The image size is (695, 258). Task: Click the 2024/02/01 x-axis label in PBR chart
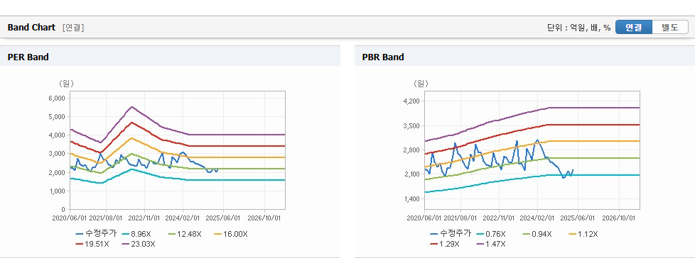[538, 218]
